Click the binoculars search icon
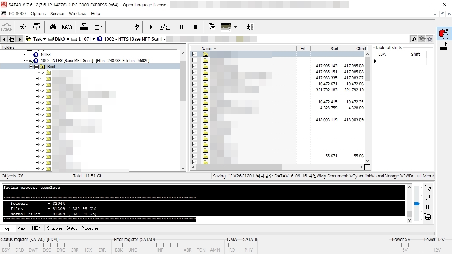The width and height of the screenshot is (452, 254). [x=53, y=27]
